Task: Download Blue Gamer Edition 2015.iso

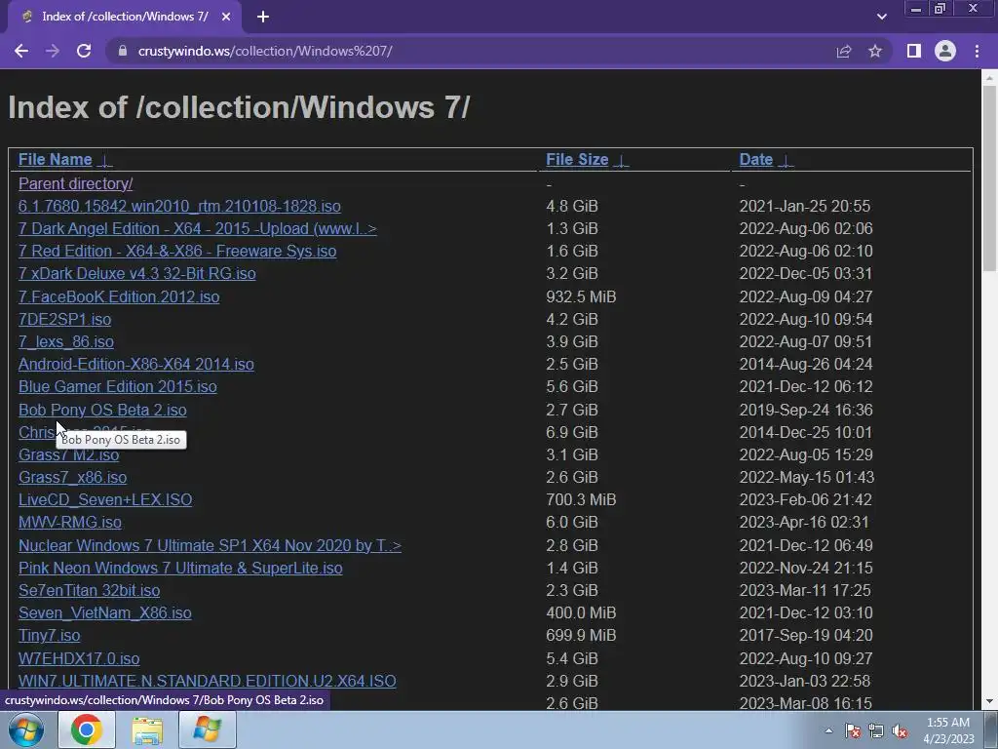Action: pos(118,386)
